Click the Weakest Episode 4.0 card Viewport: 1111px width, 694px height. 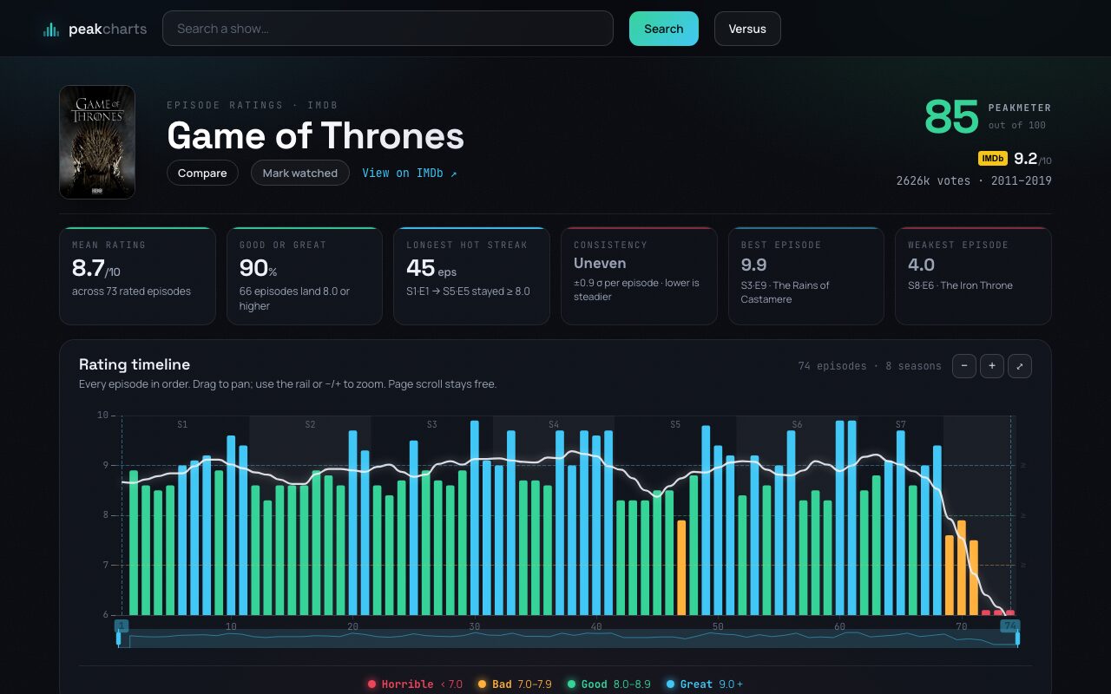(973, 276)
